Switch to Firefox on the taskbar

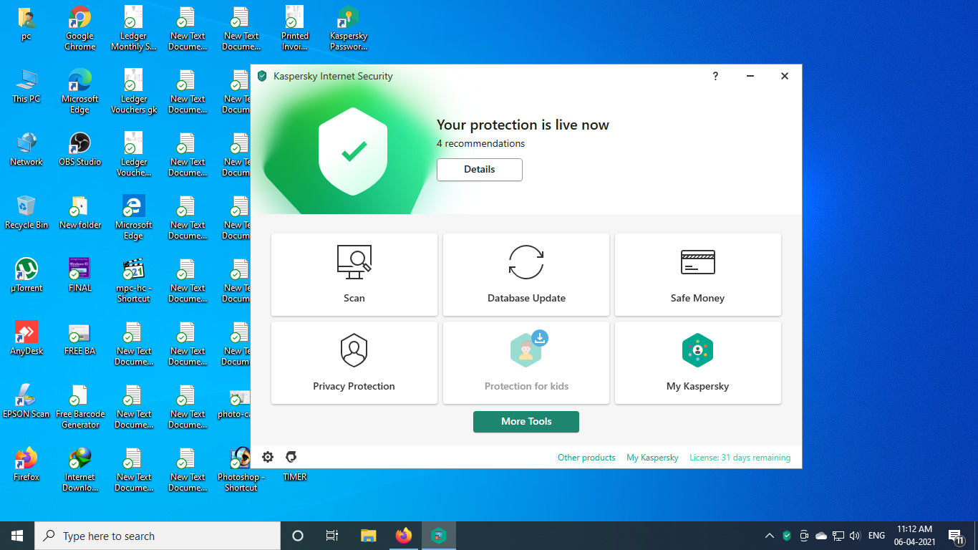click(x=404, y=536)
